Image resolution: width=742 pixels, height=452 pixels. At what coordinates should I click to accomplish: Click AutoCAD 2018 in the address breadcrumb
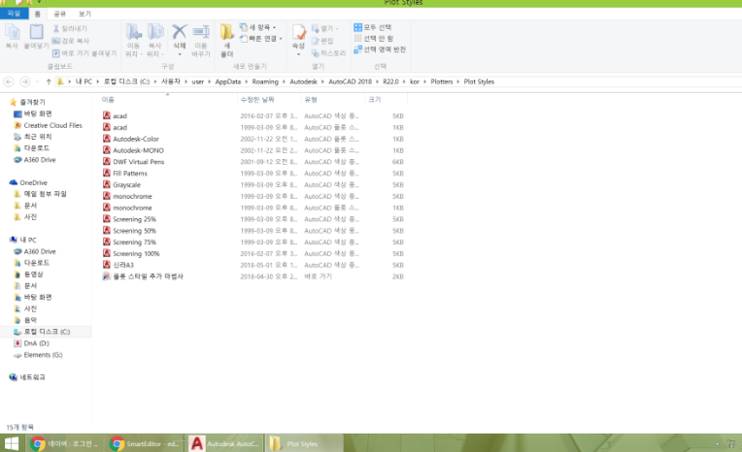[351, 81]
